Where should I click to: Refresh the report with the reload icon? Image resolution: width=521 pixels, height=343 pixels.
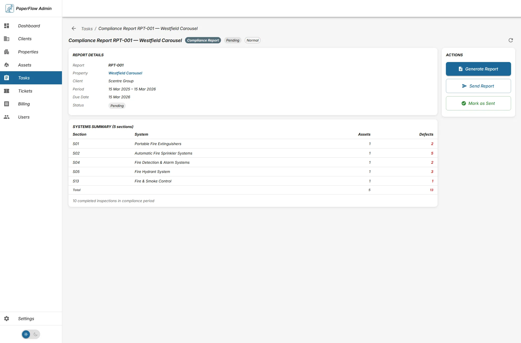(x=511, y=40)
